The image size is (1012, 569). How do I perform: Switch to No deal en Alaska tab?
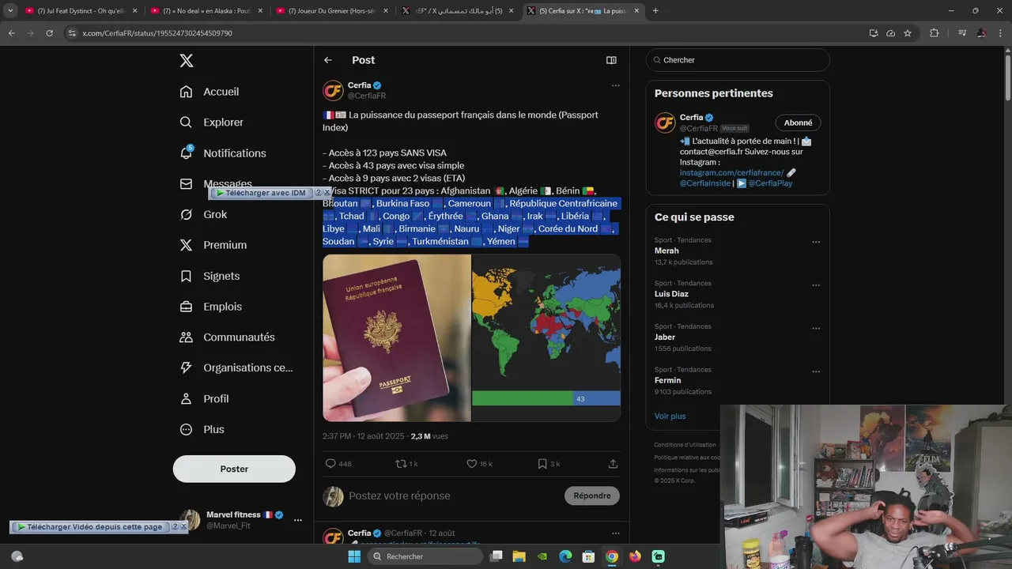(x=206, y=11)
